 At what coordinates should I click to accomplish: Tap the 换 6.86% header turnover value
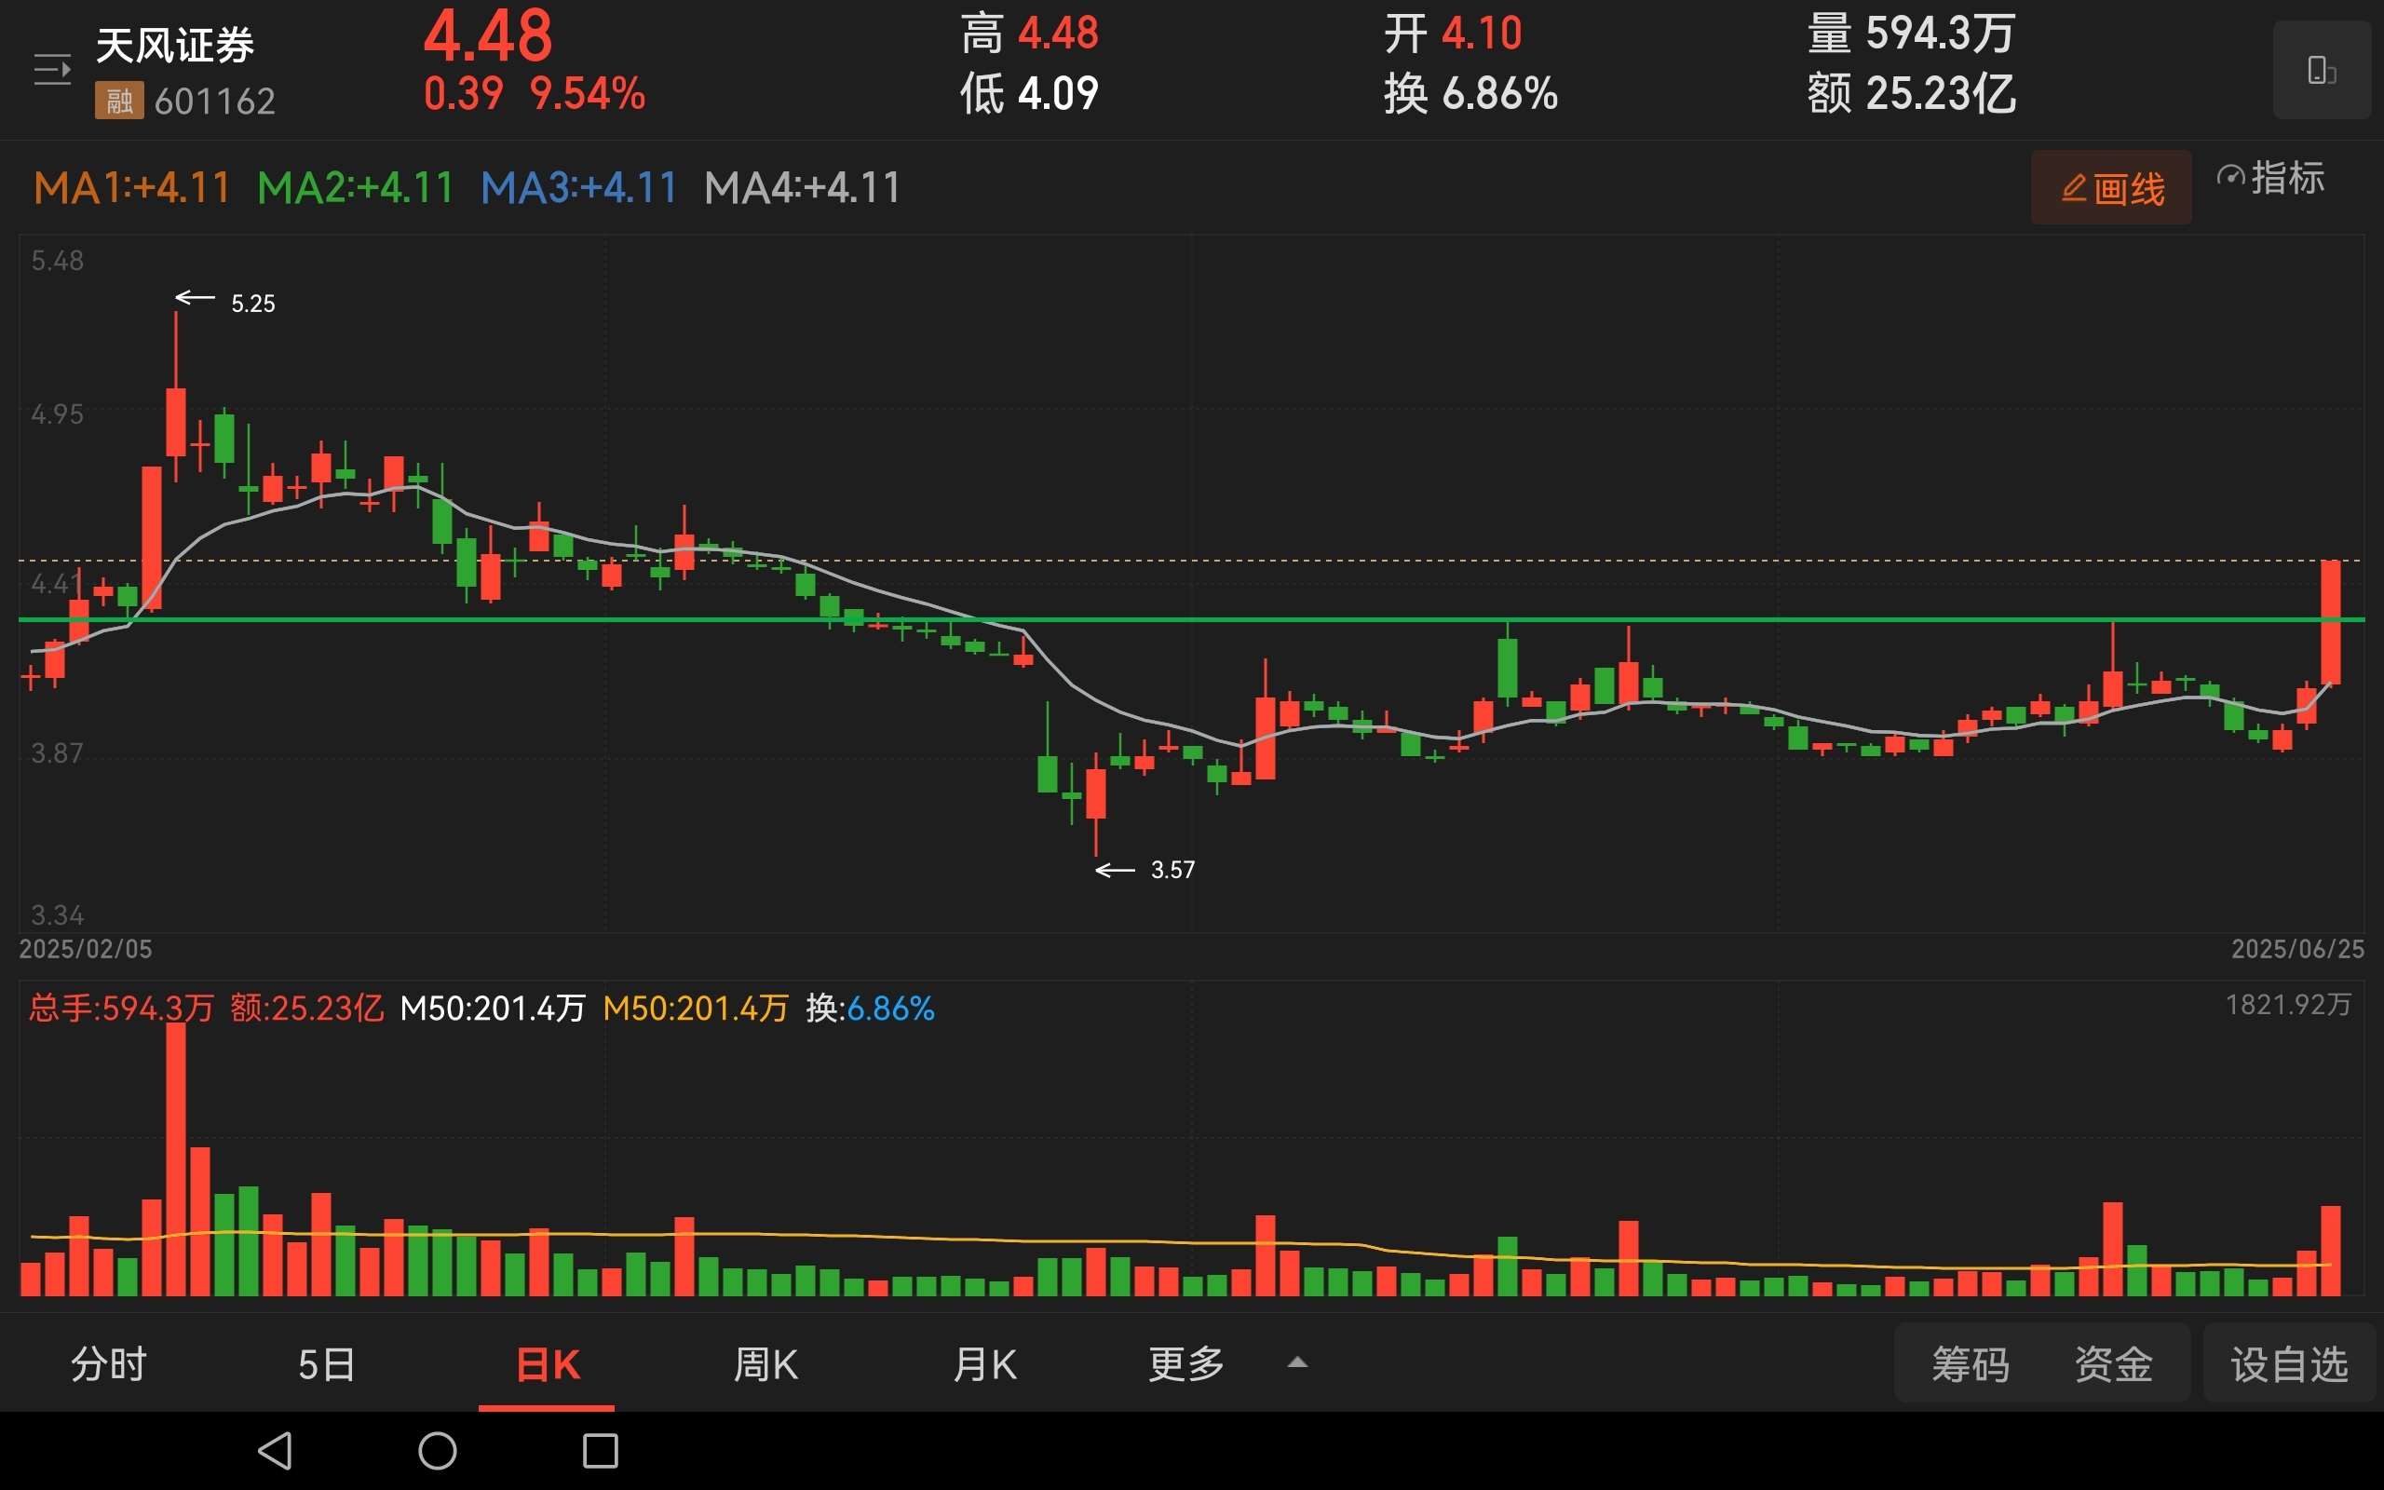(1470, 95)
